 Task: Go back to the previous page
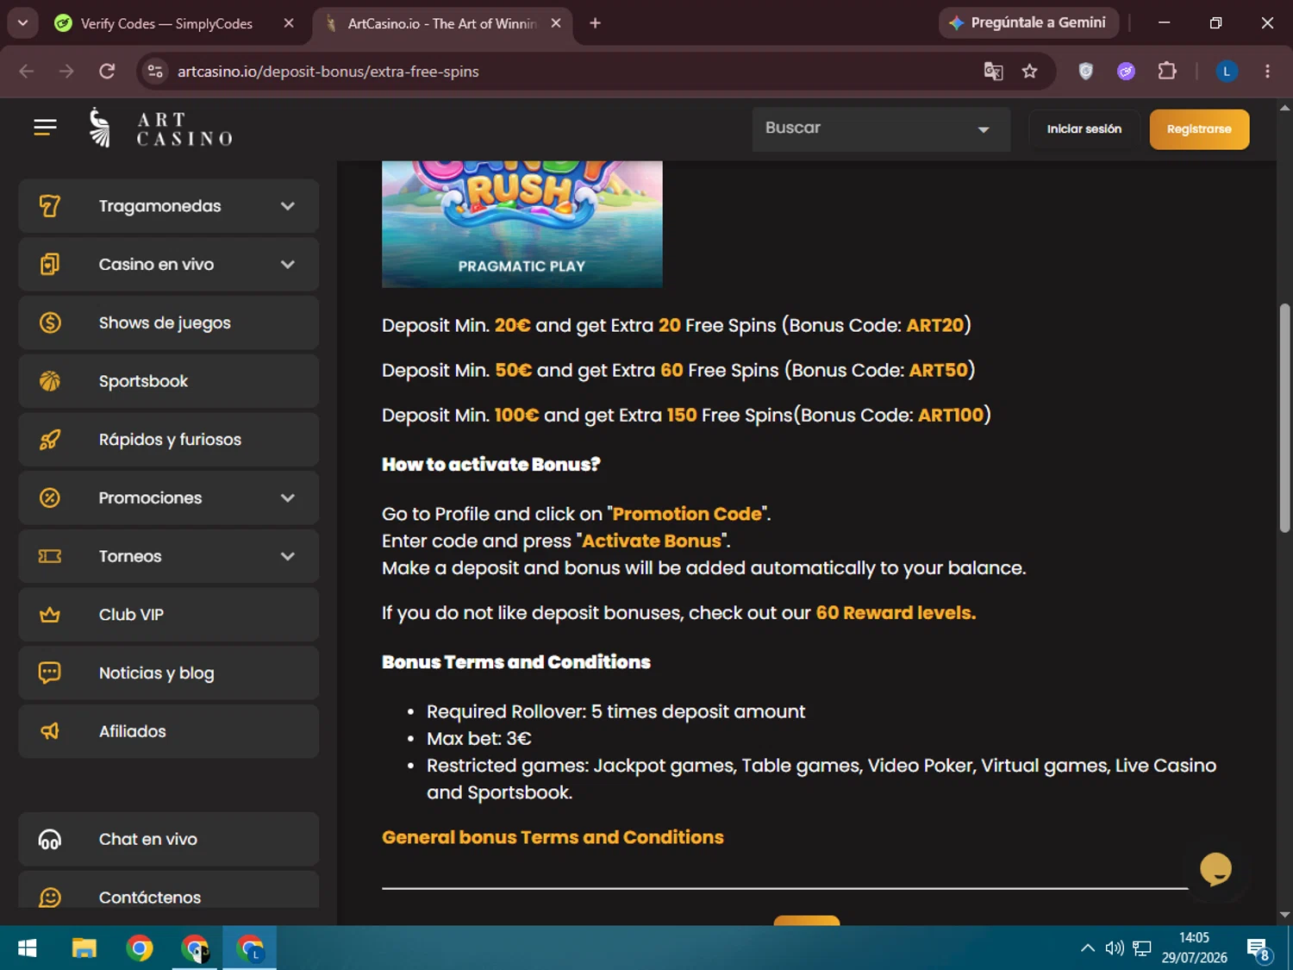tap(27, 72)
